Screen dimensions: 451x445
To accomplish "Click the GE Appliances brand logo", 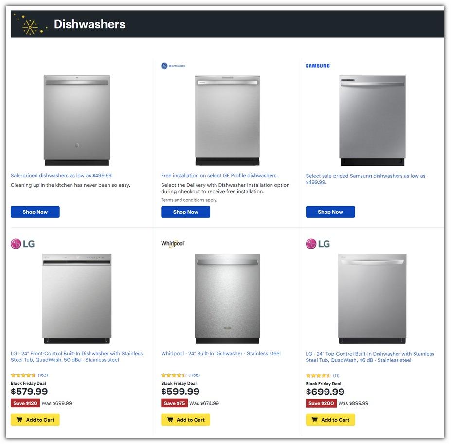I will tap(173, 66).
